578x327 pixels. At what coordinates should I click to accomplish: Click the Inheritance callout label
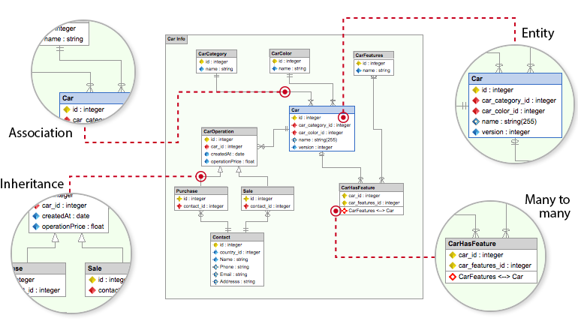(31, 184)
